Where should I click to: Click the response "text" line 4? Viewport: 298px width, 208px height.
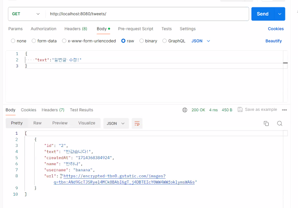point(69,152)
